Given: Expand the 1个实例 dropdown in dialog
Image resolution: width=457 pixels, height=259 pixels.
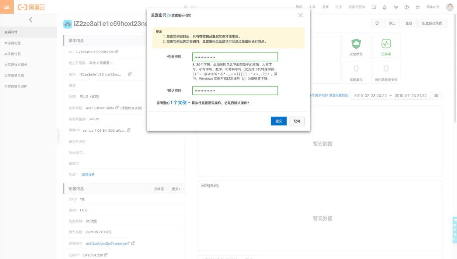Looking at the screenshot, I should point(180,103).
